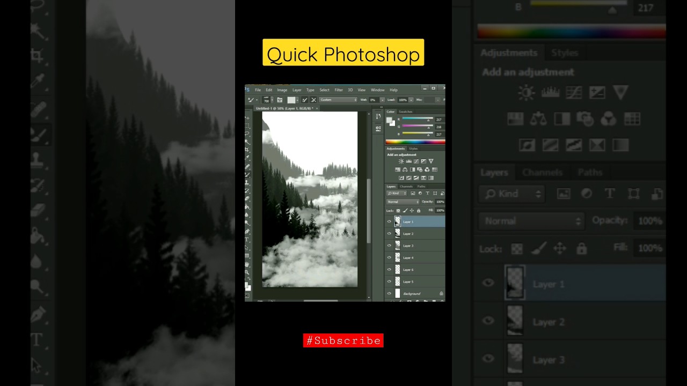Select the Layer 5 row
Screen dimensions: 687x386
[415, 281]
